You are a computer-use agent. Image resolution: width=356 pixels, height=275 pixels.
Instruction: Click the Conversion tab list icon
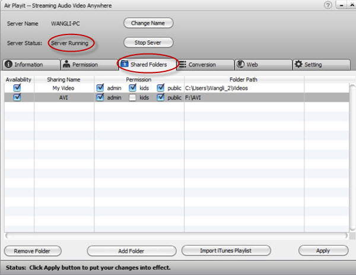coord(183,65)
